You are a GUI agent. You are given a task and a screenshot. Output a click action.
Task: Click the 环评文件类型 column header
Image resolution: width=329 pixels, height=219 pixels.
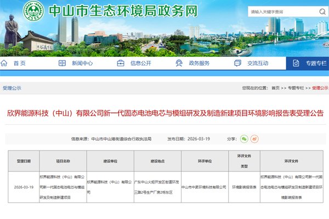tap(244, 161)
